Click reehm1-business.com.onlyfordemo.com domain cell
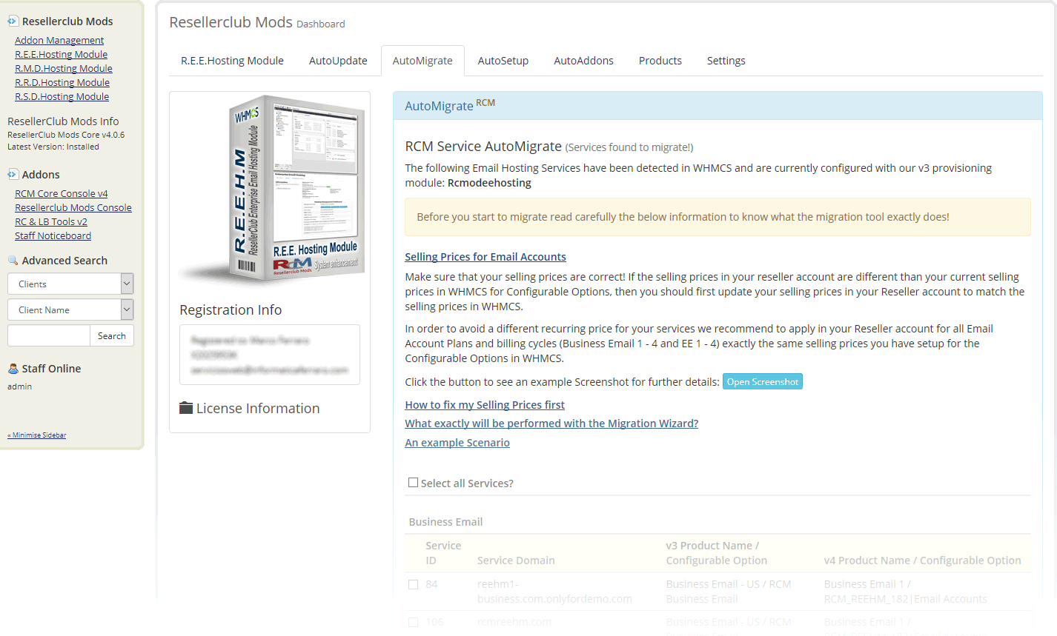This screenshot has height=636, width=1057. coord(554,592)
